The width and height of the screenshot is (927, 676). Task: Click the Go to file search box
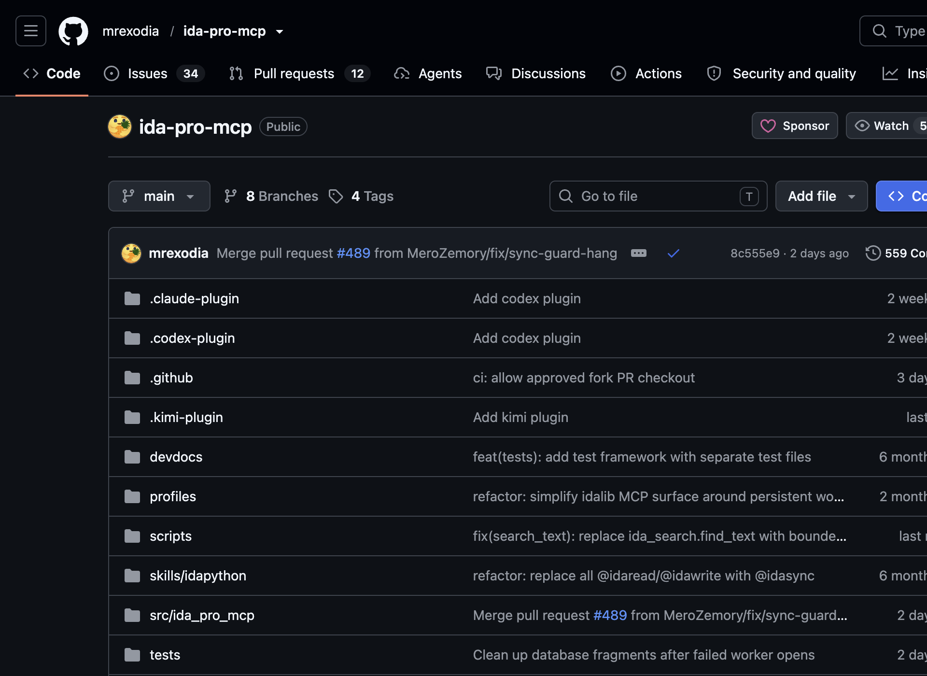(x=659, y=196)
